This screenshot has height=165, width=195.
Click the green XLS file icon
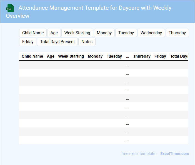click(10, 8)
